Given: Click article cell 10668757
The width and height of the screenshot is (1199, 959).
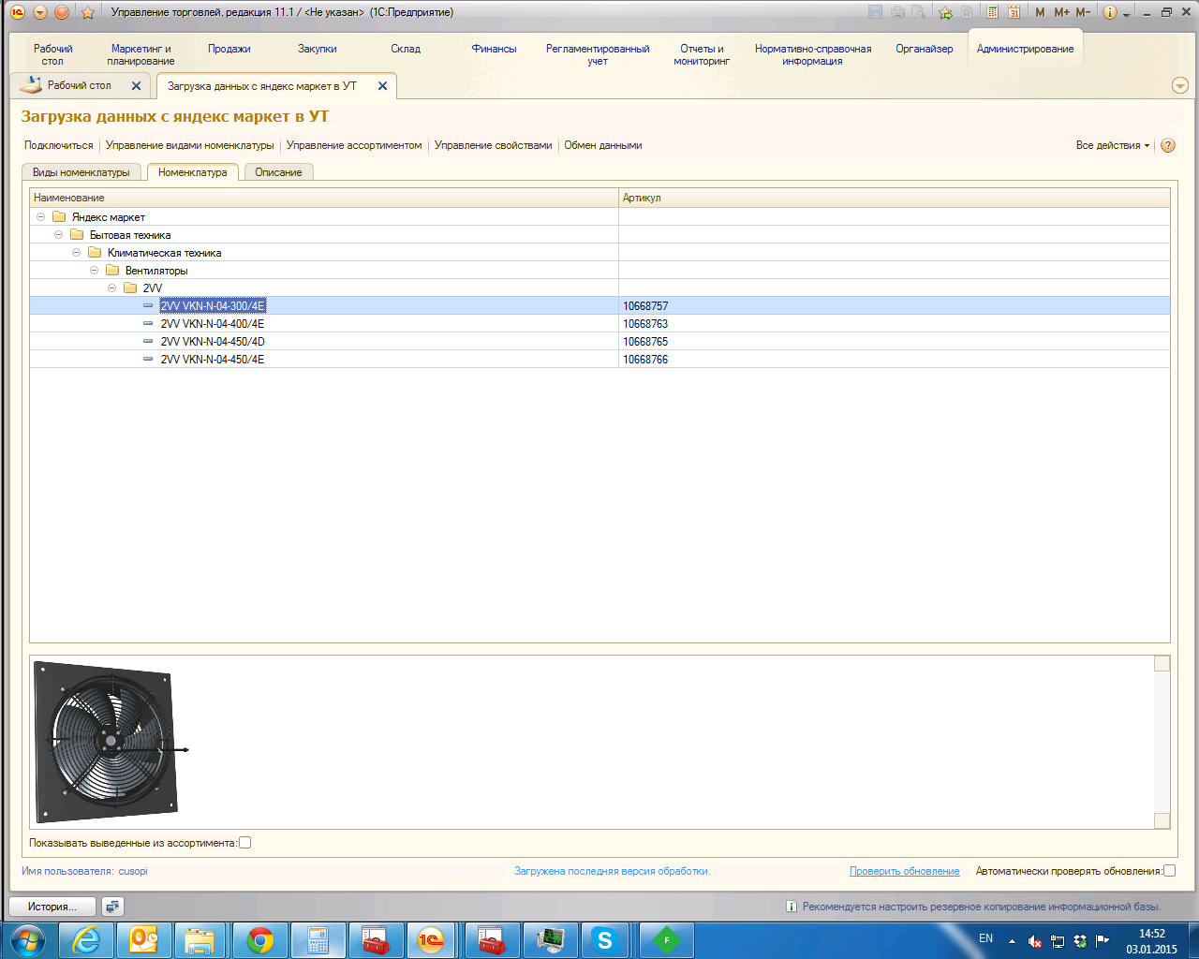Looking at the screenshot, I should [x=895, y=306].
